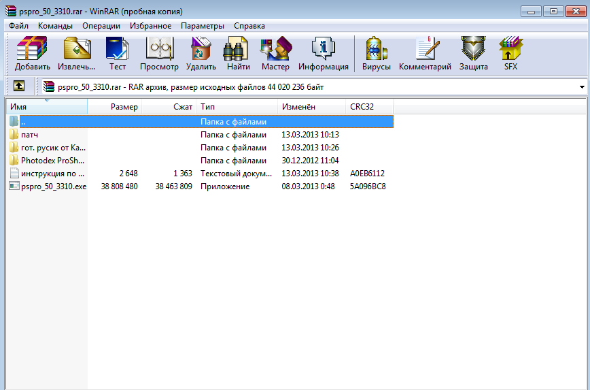Click WinRAR icon in title bar

coord(11,12)
